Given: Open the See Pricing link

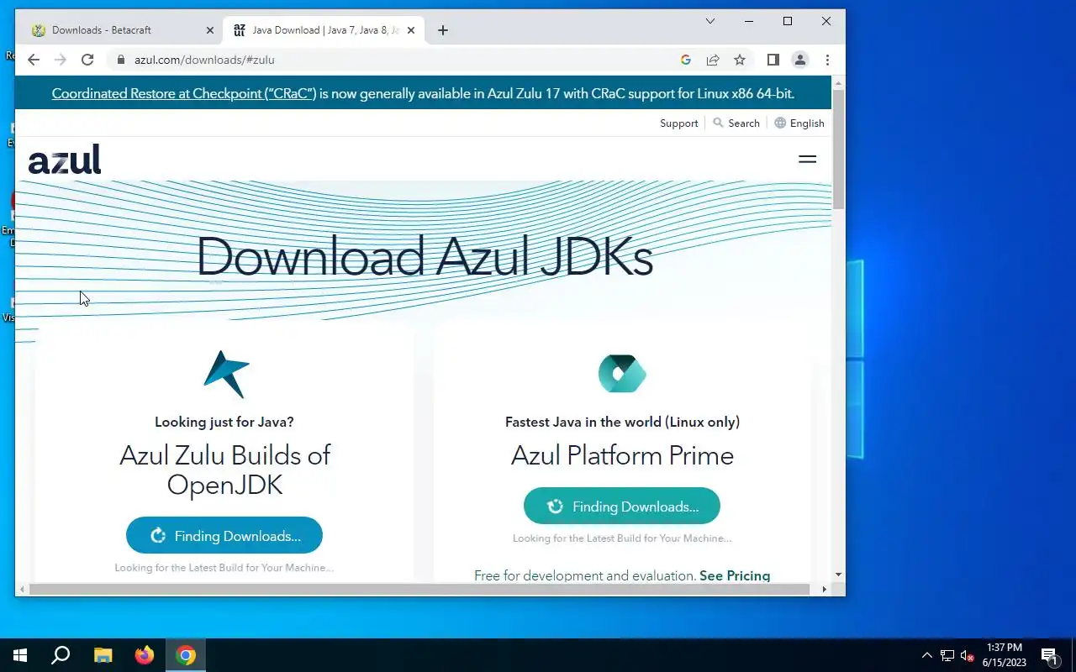Looking at the screenshot, I should pyautogui.click(x=735, y=575).
